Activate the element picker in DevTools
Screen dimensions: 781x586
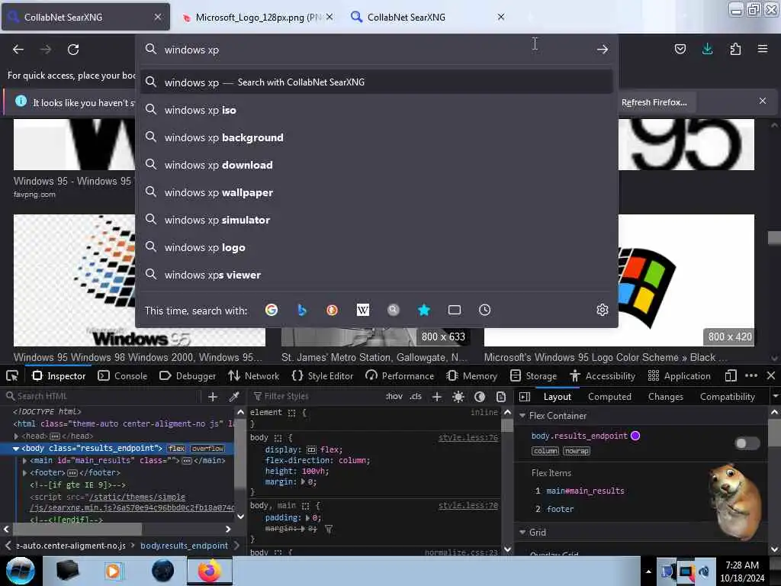[12, 375]
